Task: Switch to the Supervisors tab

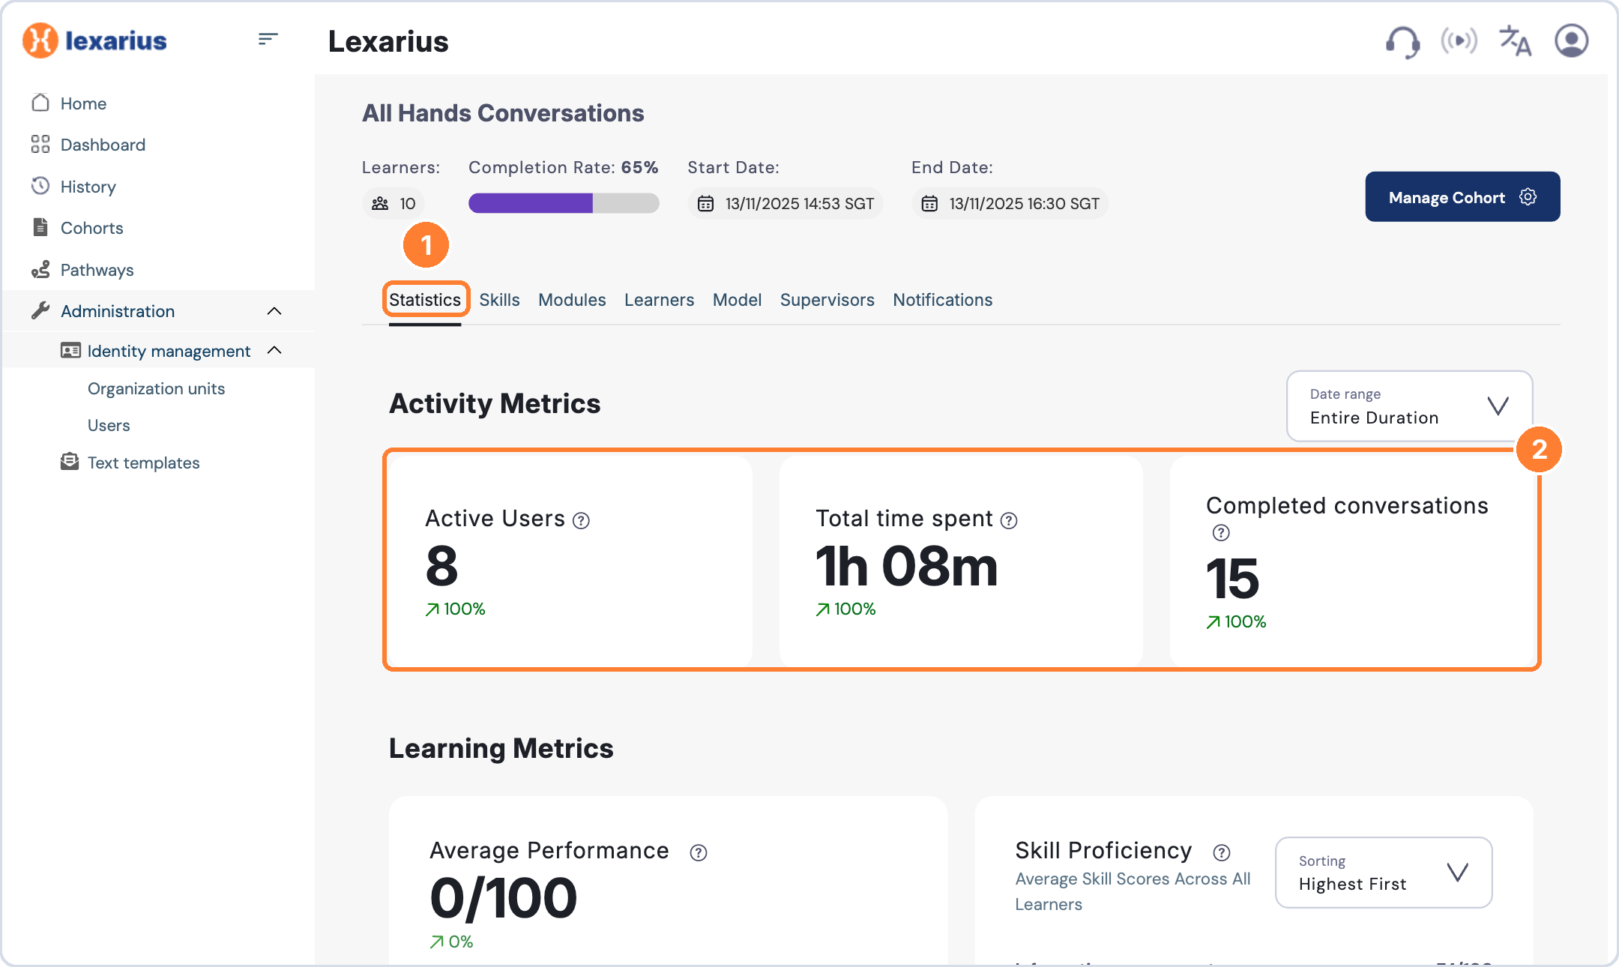Action: tap(827, 300)
